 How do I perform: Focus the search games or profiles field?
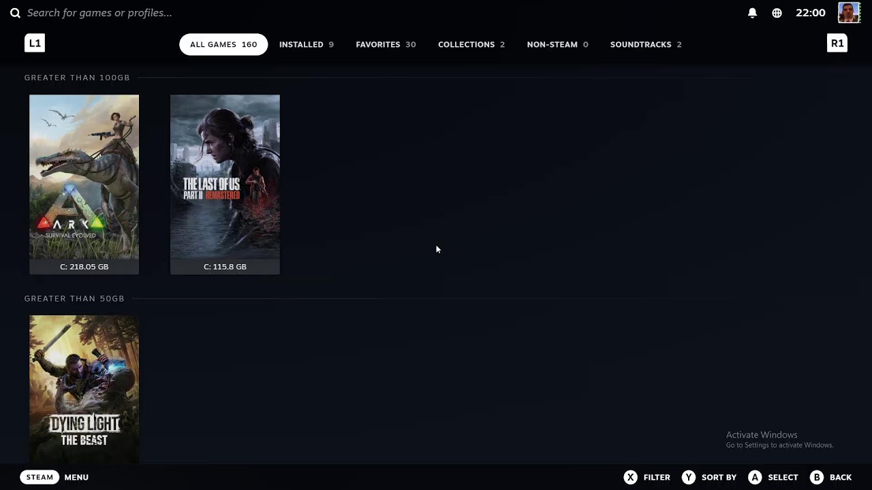[x=99, y=13]
